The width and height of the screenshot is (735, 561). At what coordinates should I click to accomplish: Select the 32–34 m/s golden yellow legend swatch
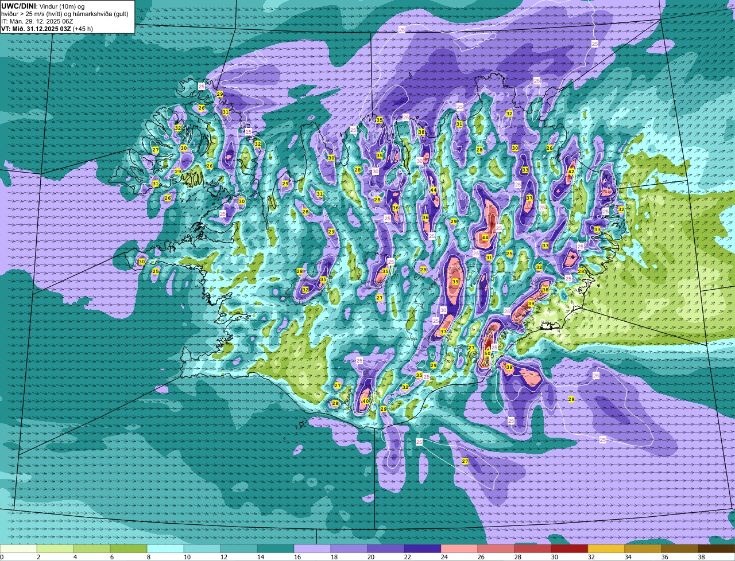[x=606, y=549]
